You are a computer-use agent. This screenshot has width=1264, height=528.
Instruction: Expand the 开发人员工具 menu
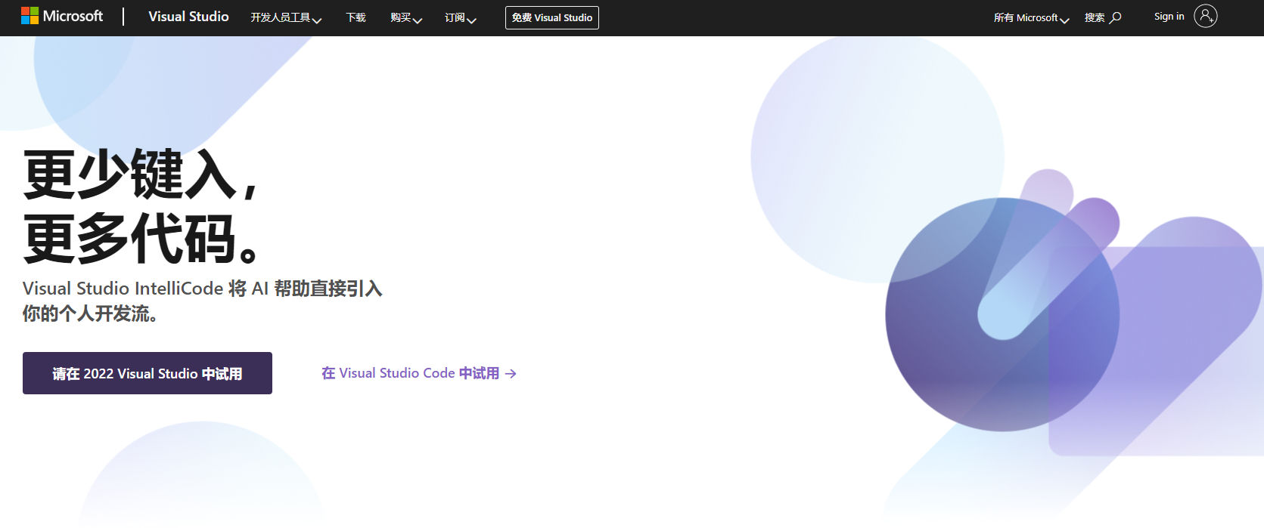tap(286, 17)
